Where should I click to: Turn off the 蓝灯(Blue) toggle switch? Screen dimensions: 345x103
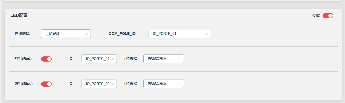click(x=46, y=84)
